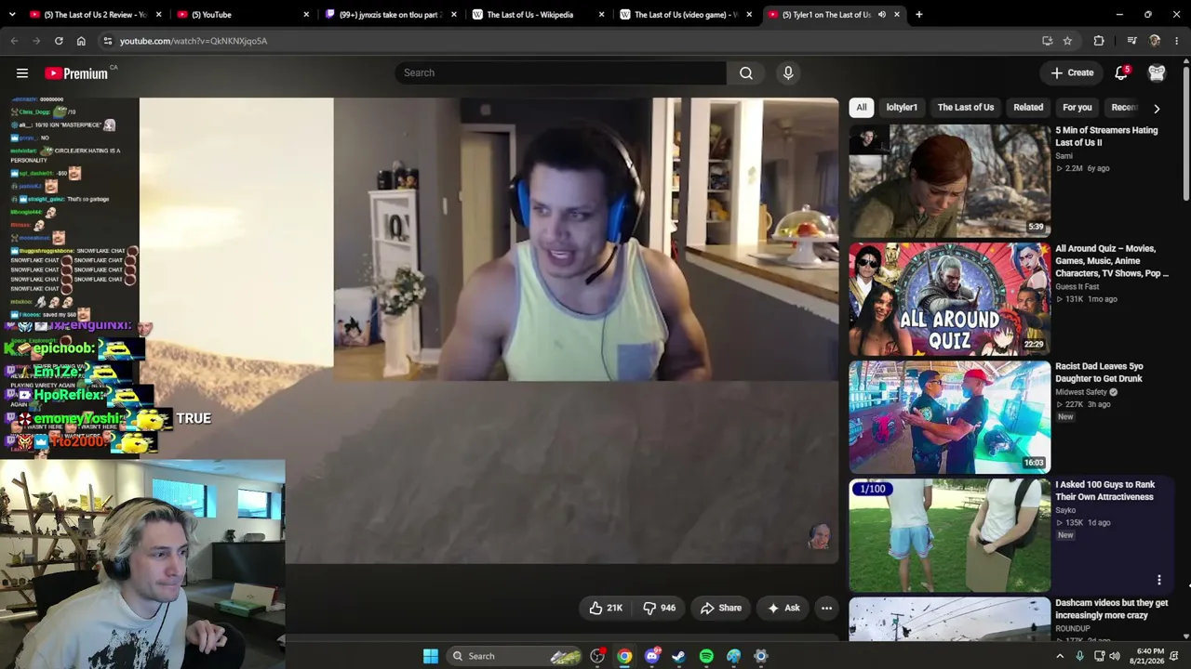Open the Chrome extensions puzzle menu
The image size is (1191, 669).
coord(1099,41)
